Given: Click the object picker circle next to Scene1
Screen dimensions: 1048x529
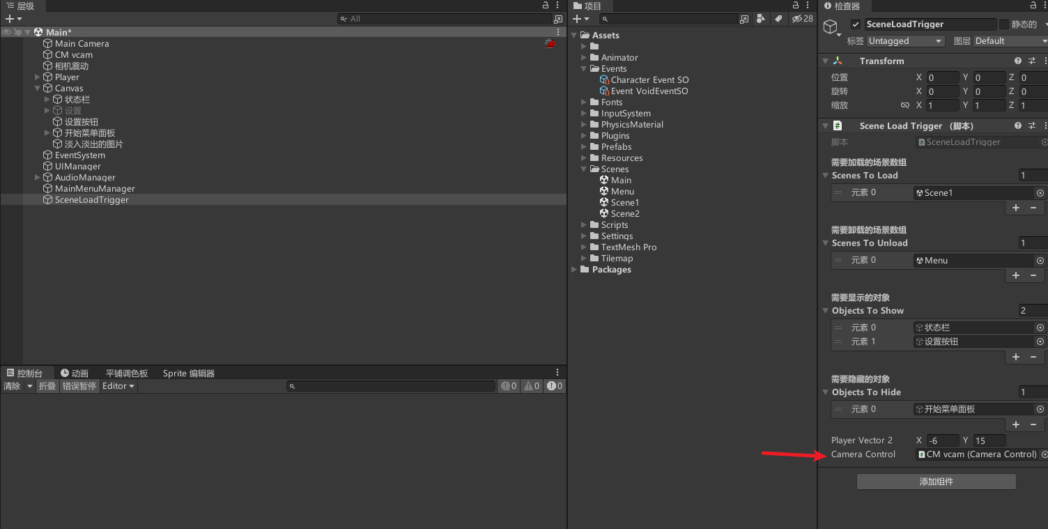Looking at the screenshot, I should [x=1040, y=192].
